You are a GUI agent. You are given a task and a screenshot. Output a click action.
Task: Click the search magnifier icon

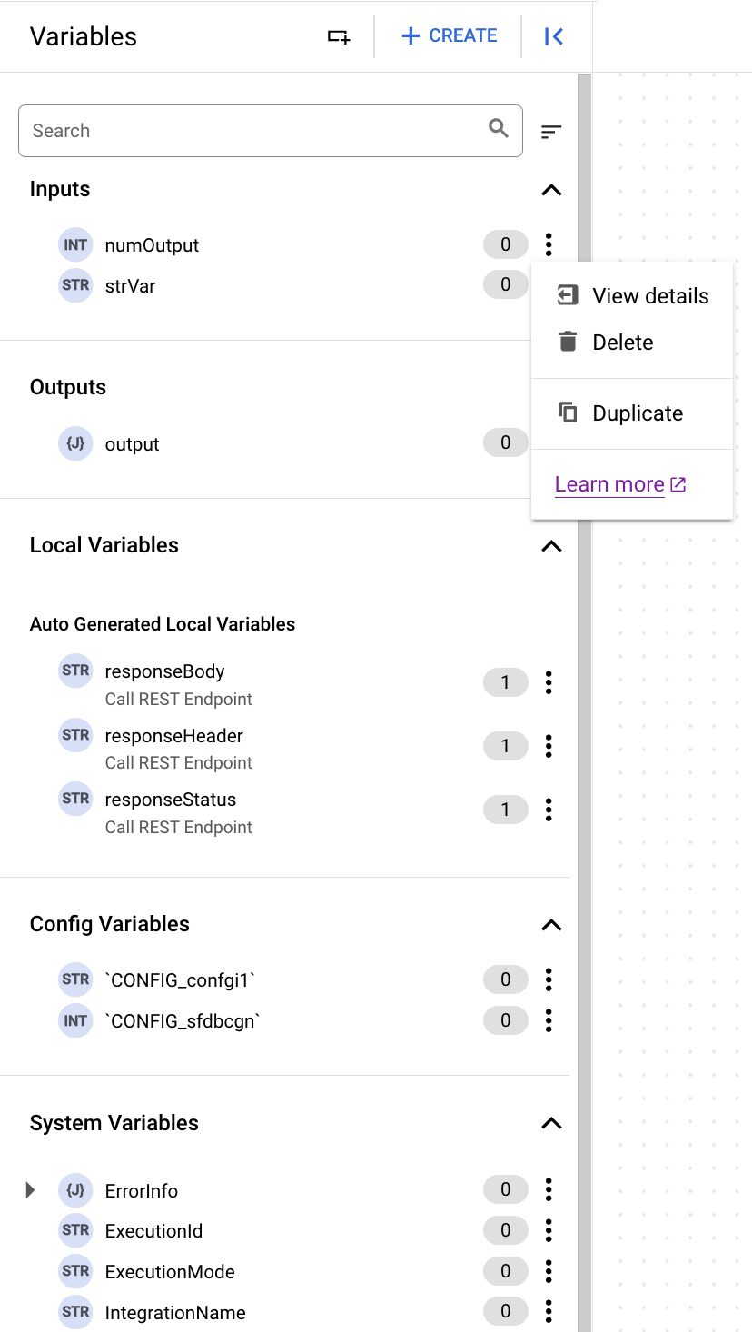[498, 130]
